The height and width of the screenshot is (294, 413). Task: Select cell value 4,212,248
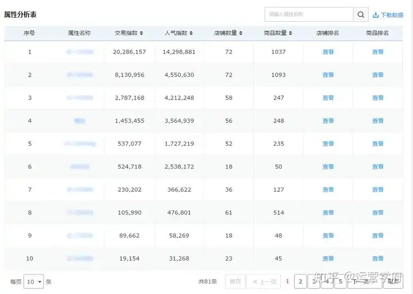(x=180, y=98)
